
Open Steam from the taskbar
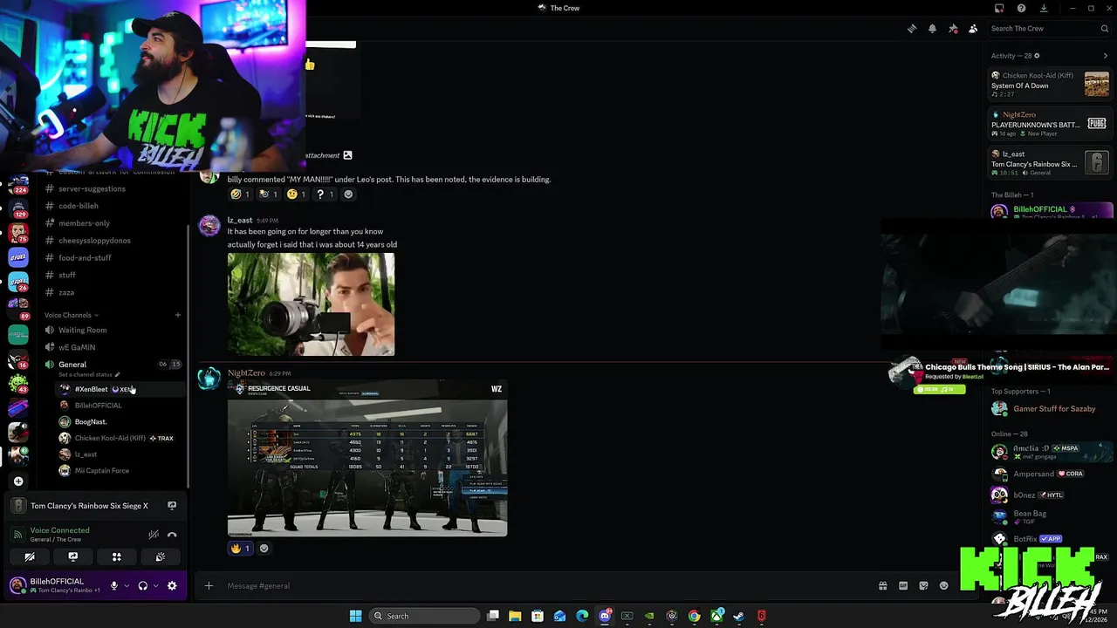tap(739, 616)
